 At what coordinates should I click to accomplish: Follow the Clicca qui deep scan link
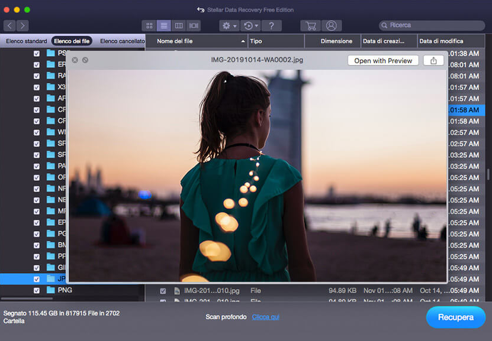265,317
